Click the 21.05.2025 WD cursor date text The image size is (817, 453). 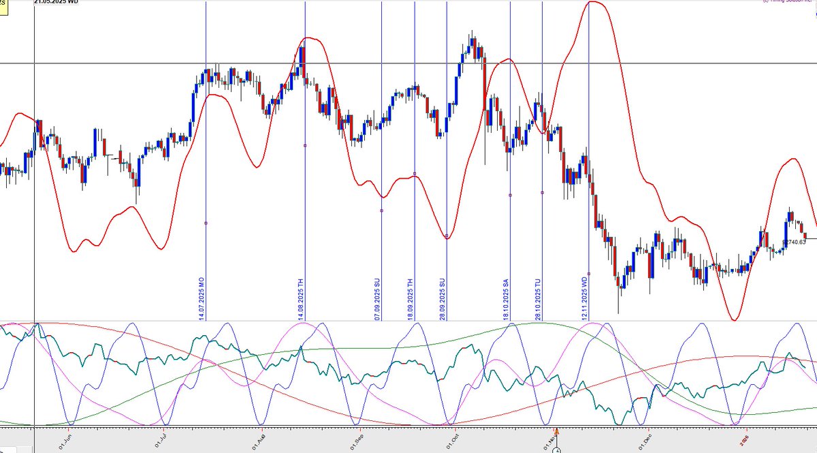[x=57, y=2]
